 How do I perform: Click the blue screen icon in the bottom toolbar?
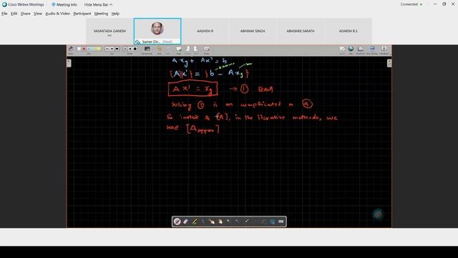272,221
